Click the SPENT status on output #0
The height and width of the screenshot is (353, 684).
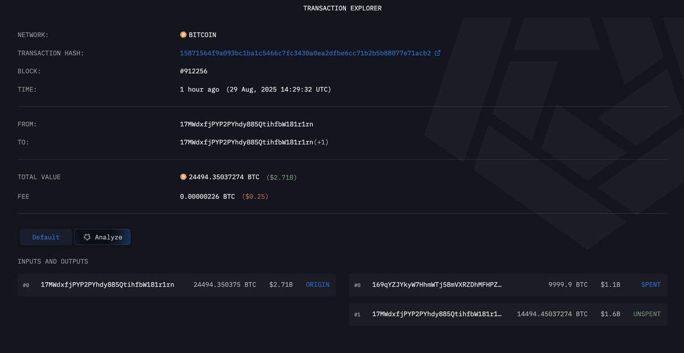tap(651, 285)
